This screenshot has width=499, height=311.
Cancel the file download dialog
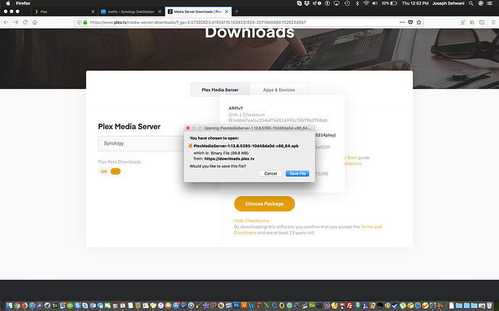270,173
